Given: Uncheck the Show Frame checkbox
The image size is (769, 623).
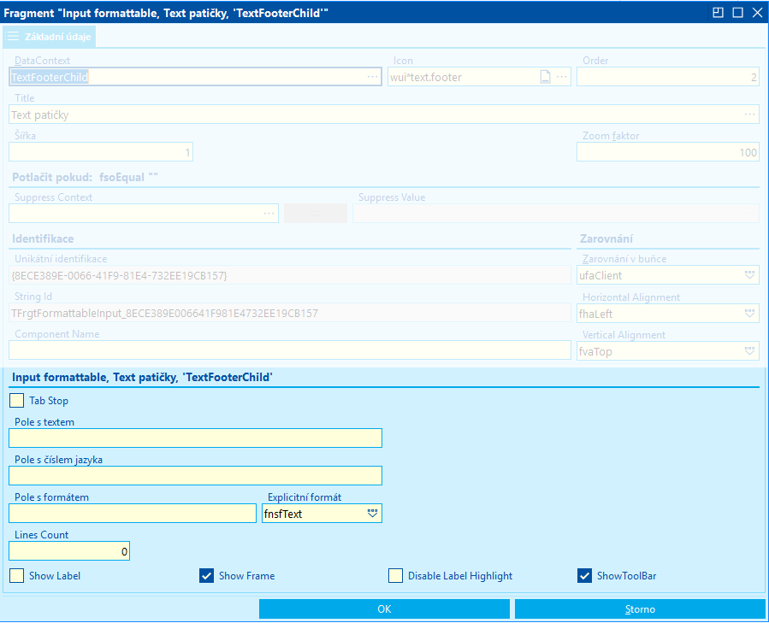Looking at the screenshot, I should [206, 575].
